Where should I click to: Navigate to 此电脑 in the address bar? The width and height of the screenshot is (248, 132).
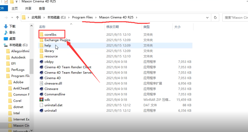pos(36,17)
